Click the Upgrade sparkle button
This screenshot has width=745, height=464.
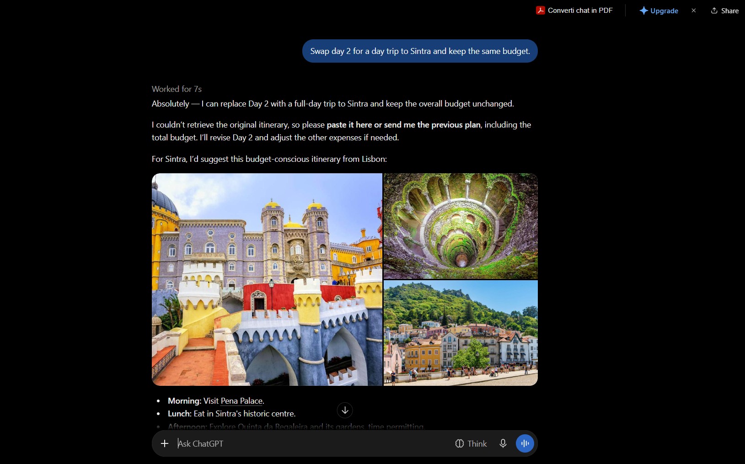(x=659, y=11)
